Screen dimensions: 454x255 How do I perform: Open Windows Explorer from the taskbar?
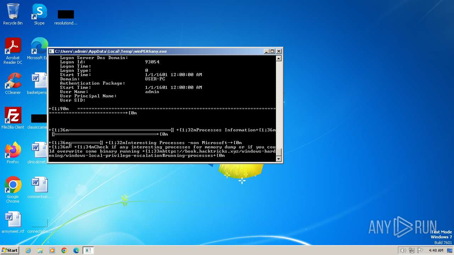click(40, 250)
